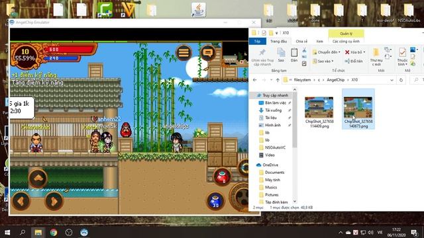The image size is (424, 238).
Task: Click the Windows Start button
Action: [x=7, y=232]
